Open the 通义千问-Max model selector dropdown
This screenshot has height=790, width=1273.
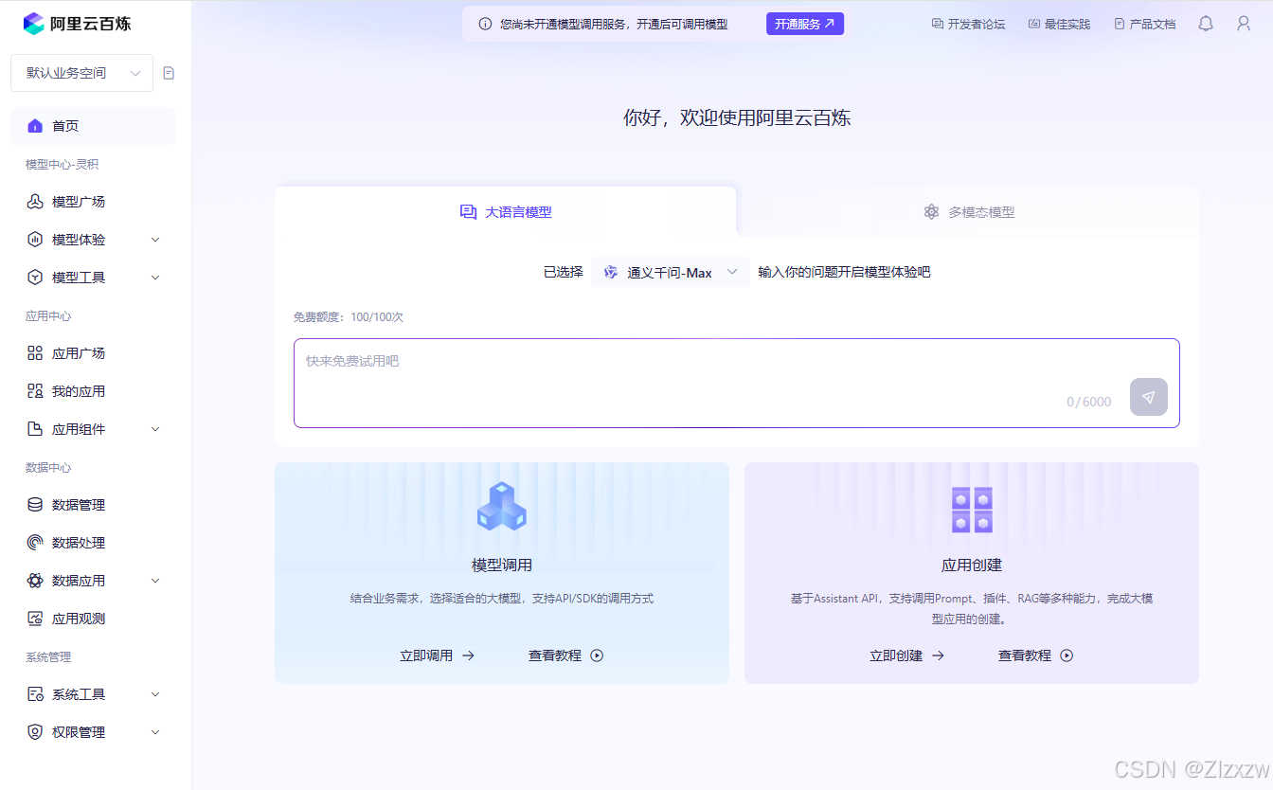coord(671,272)
